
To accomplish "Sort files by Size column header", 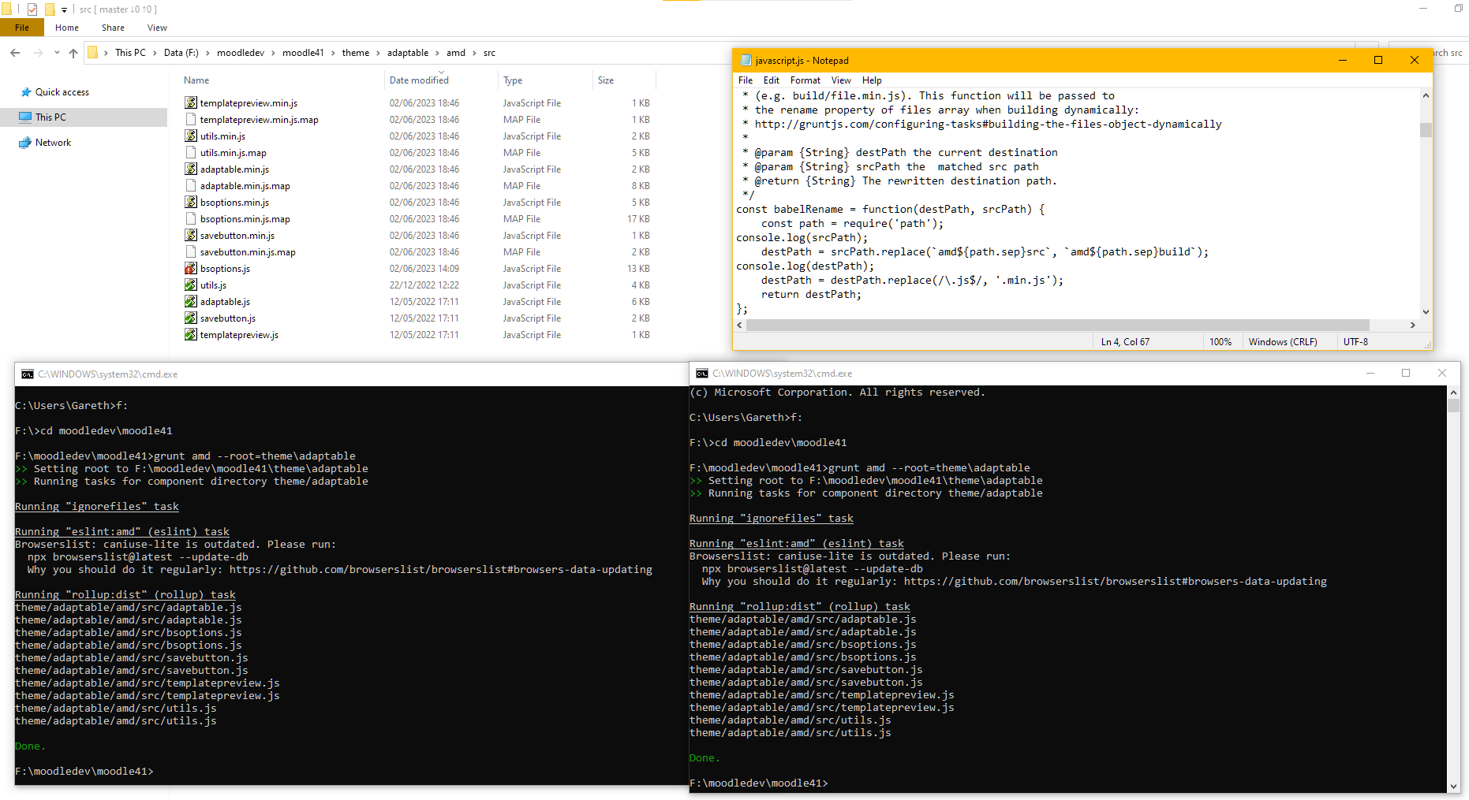I will (606, 80).
